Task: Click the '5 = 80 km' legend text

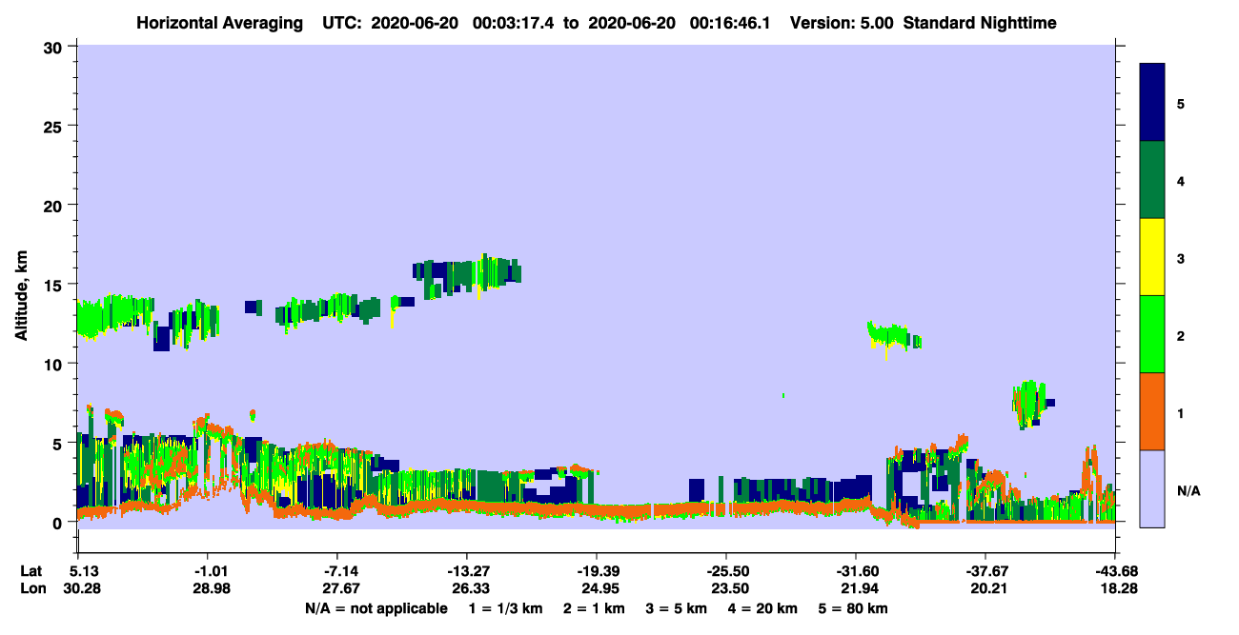Action: (x=854, y=608)
